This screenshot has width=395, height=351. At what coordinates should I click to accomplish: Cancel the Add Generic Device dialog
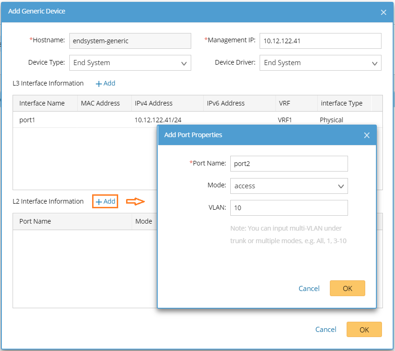326,329
